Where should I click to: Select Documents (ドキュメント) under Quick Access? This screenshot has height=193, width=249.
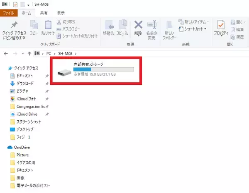[25, 76]
